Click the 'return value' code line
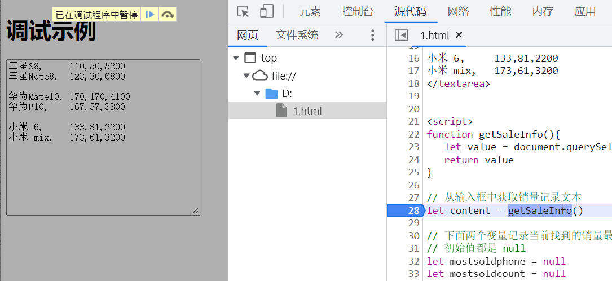The width and height of the screenshot is (612, 281). tap(479, 160)
